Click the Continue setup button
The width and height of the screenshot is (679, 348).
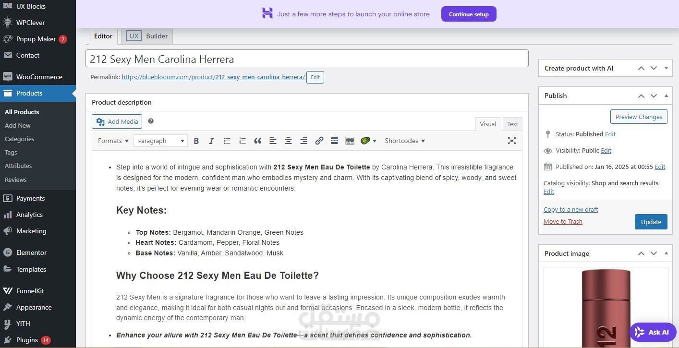tap(469, 14)
